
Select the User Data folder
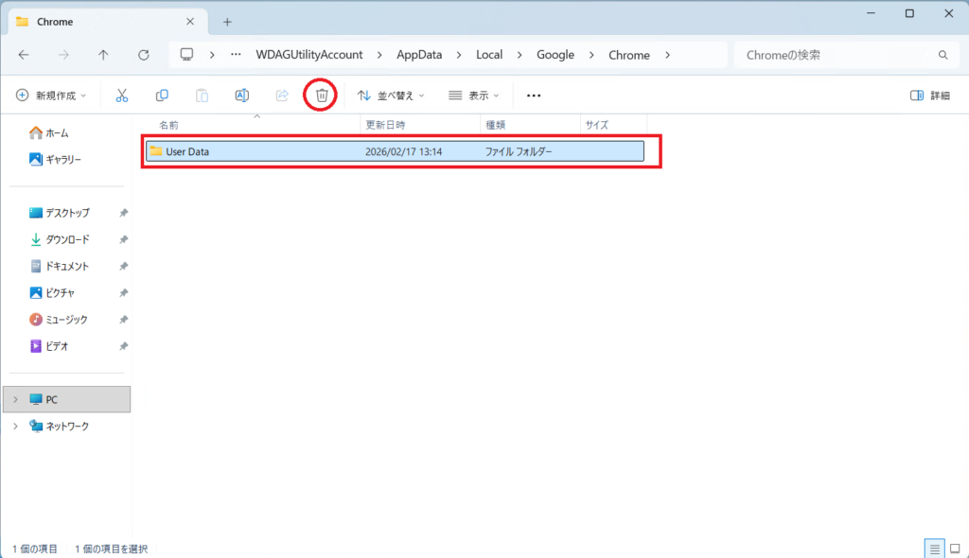(x=187, y=151)
